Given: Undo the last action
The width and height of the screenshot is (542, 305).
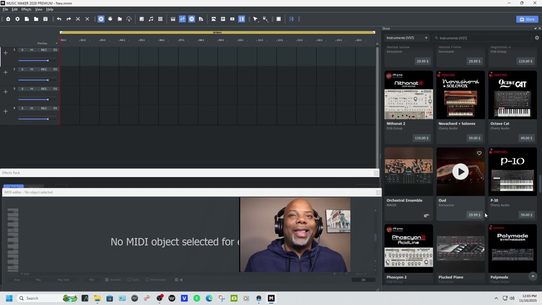Looking at the screenshot, I should point(59,19).
